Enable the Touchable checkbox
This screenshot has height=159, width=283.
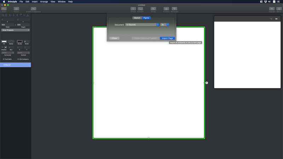pyautogui.click(x=4, y=59)
